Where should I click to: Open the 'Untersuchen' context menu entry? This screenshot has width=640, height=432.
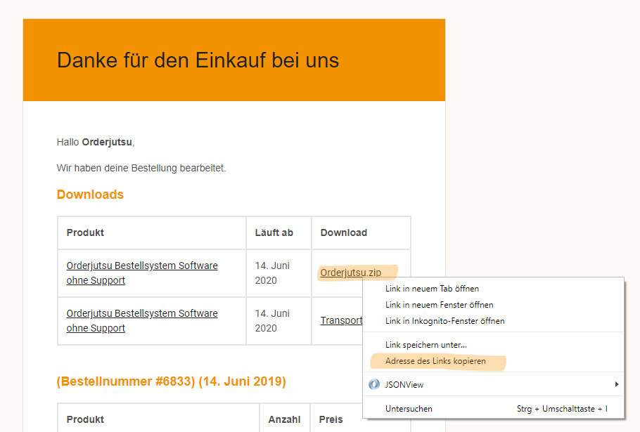(x=493, y=409)
